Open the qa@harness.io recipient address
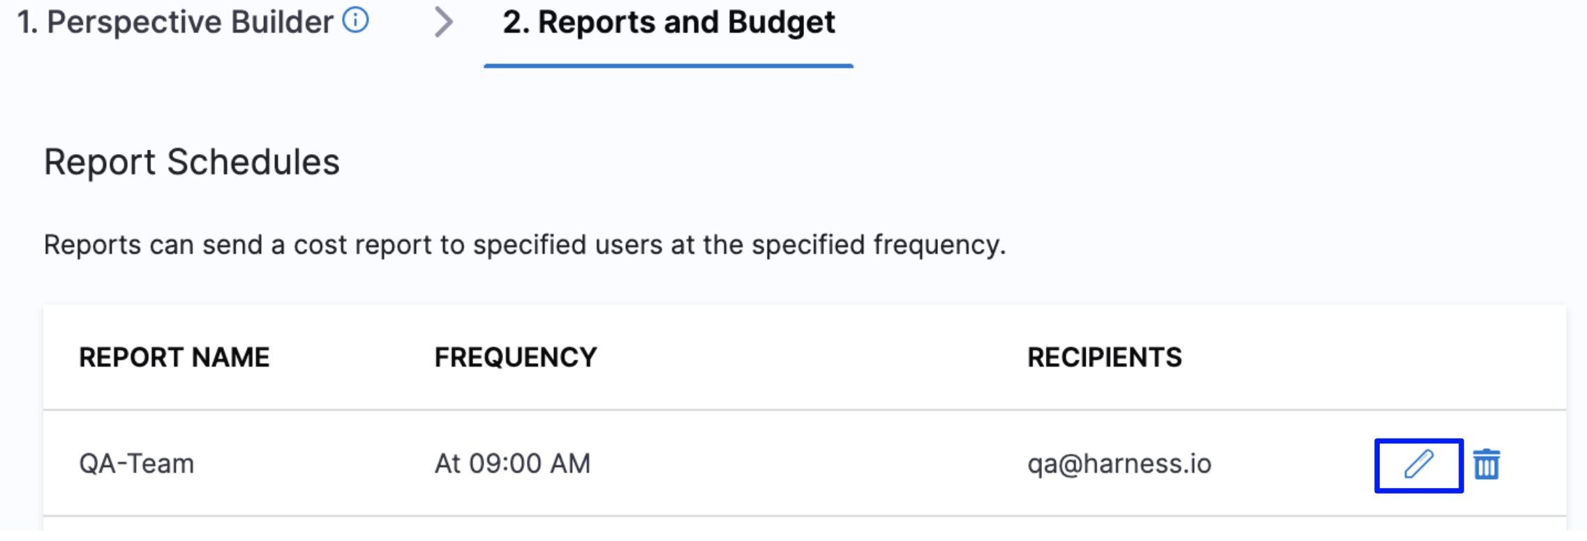 tap(1119, 464)
